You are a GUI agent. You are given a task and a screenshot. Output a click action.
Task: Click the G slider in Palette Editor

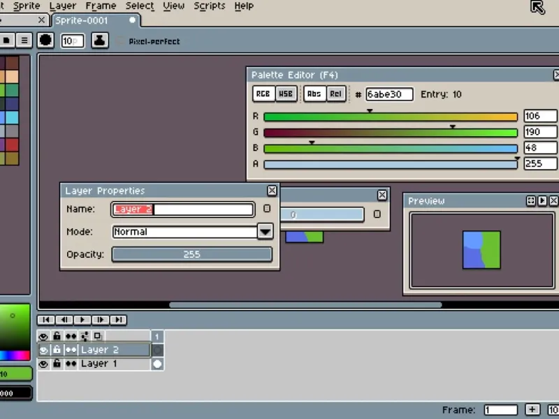391,133
